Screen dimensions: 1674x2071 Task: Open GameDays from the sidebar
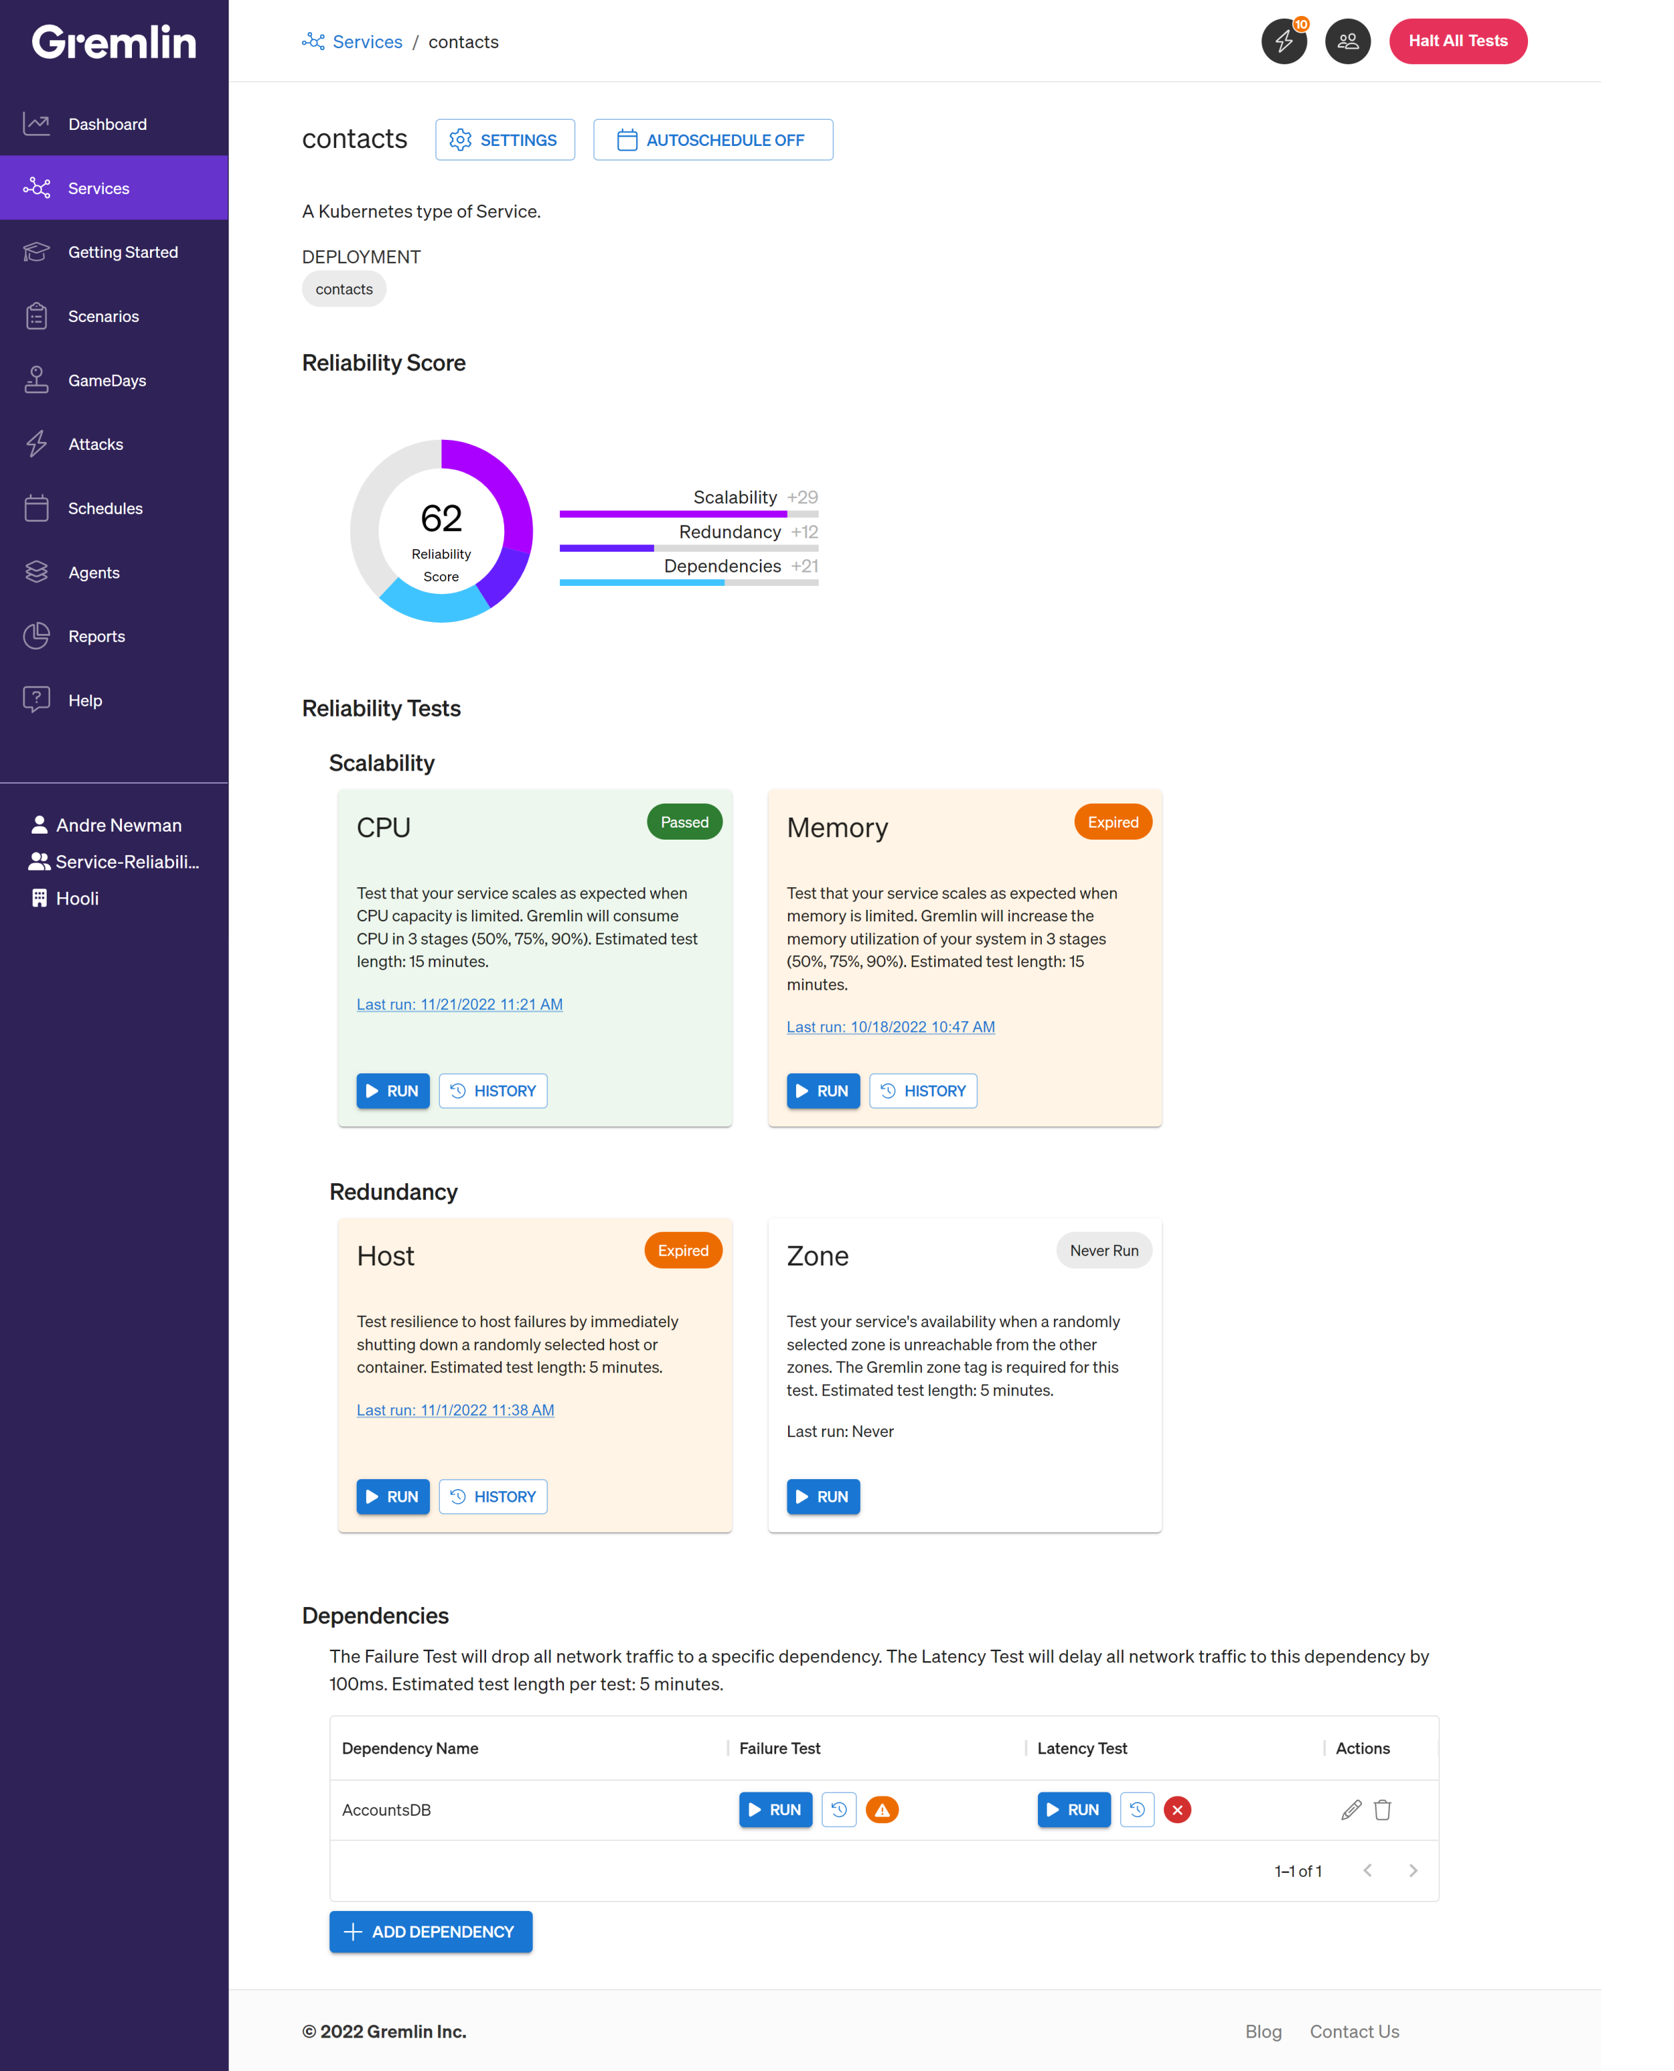(x=114, y=381)
